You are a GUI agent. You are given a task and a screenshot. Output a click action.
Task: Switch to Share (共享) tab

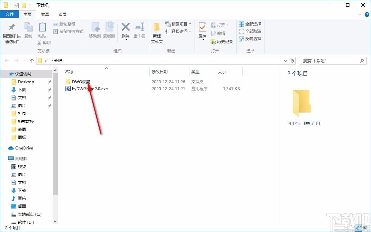[x=45, y=14]
